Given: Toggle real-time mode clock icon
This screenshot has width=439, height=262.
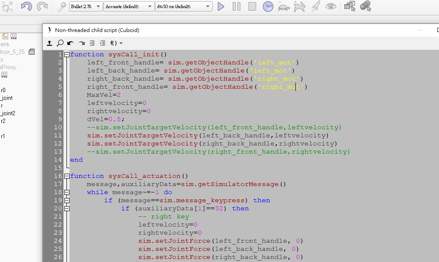Looking at the screenshot, I should pos(268,6).
